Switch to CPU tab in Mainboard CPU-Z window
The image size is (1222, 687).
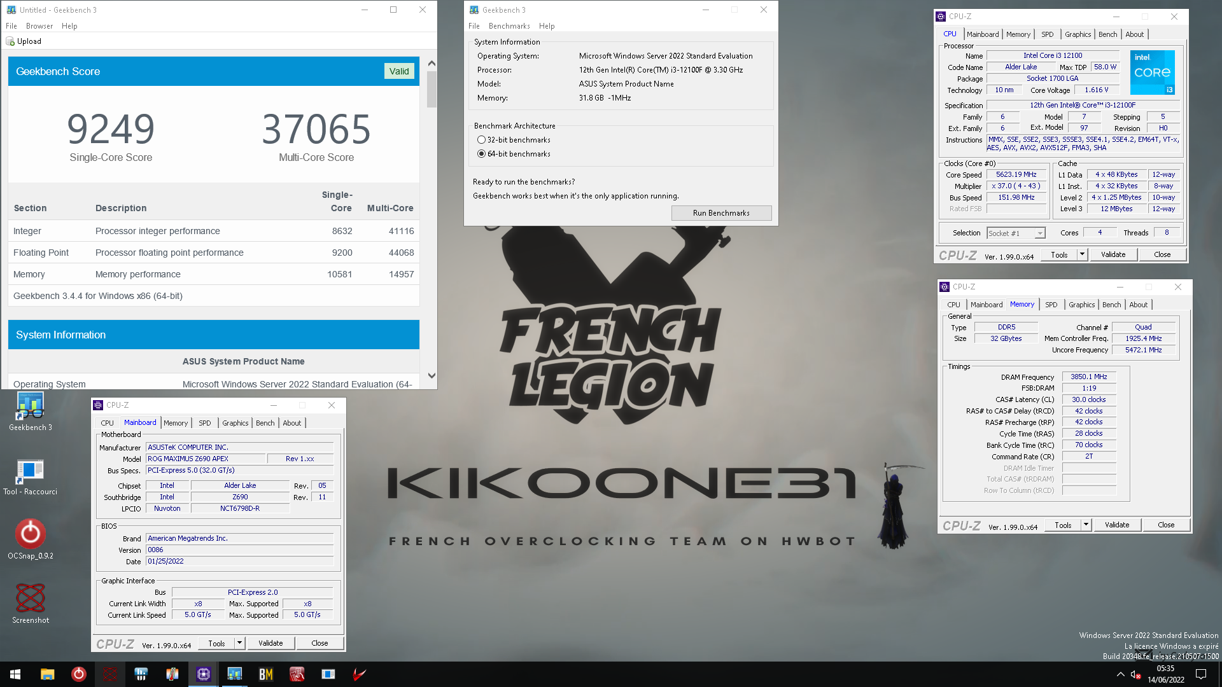coord(107,423)
